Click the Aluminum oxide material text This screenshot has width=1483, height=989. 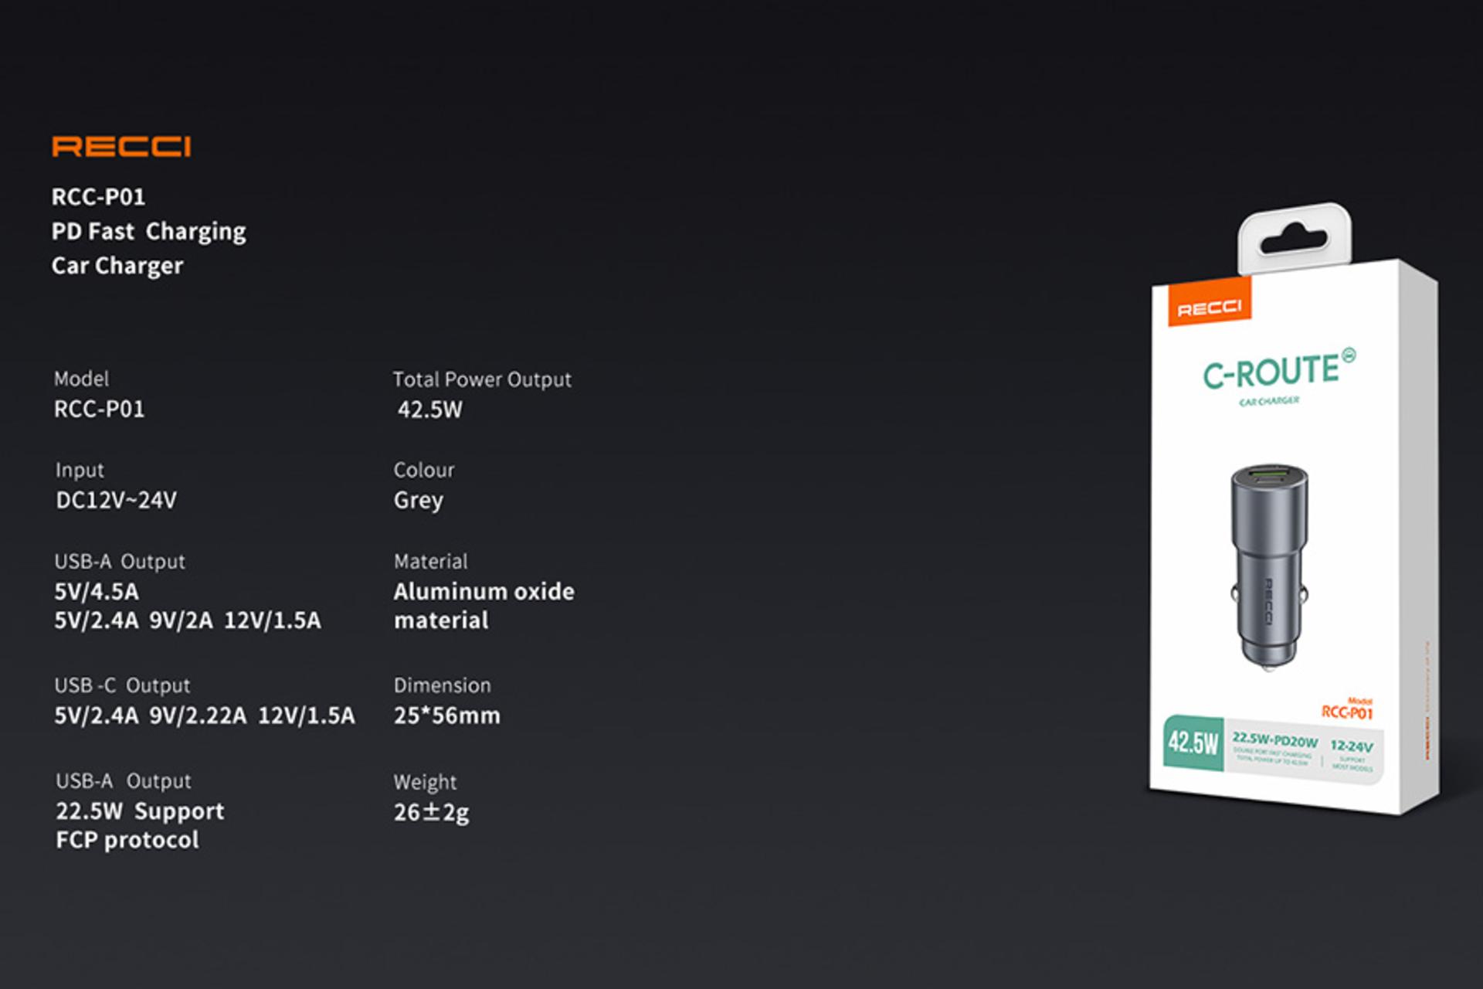click(484, 592)
